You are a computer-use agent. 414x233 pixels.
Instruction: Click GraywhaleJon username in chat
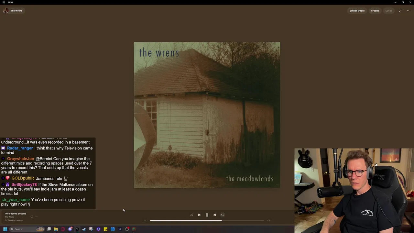20,159
